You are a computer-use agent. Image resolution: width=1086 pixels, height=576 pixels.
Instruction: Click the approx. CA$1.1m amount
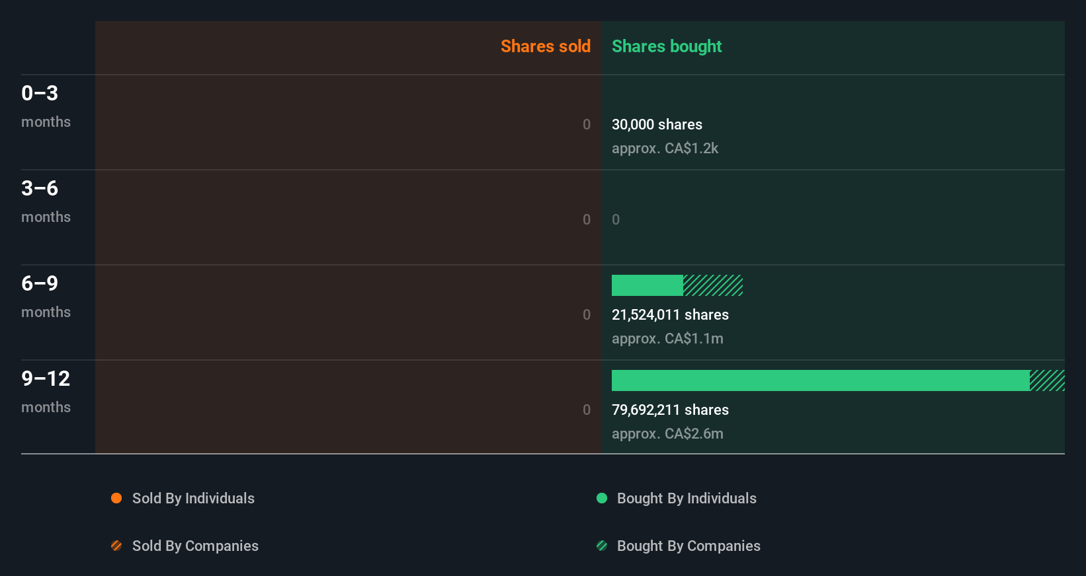pyautogui.click(x=667, y=338)
